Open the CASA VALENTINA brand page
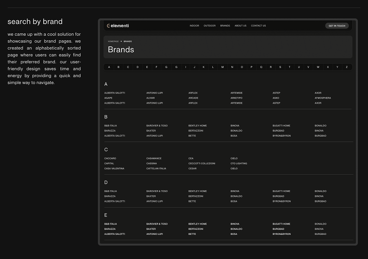This screenshot has height=259, width=368. click(114, 168)
